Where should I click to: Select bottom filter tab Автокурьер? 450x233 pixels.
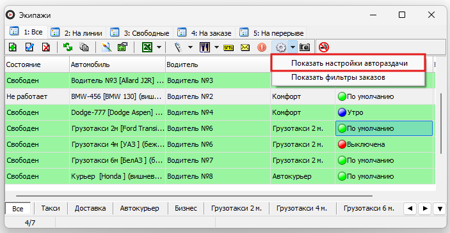pos(140,208)
